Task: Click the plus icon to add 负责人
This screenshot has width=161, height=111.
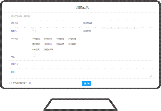Action: click(33, 31)
